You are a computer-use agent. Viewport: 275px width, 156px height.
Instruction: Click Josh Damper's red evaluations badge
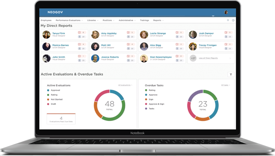(229, 33)
